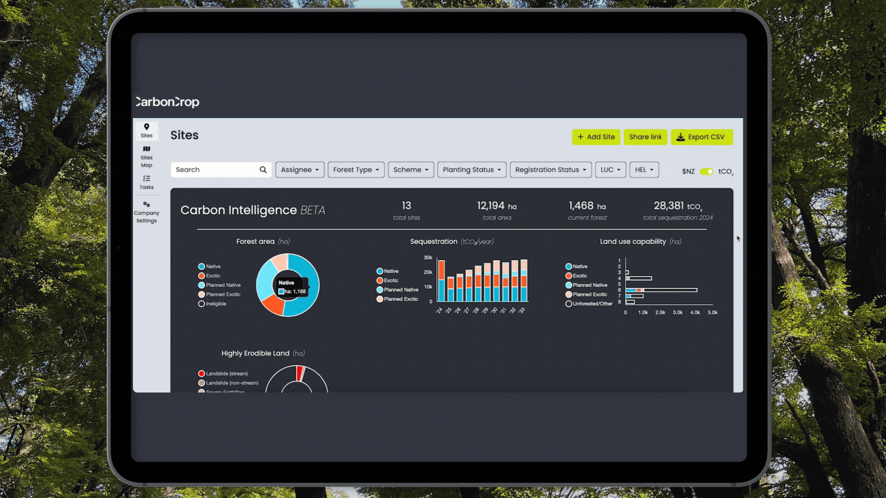Expand the Scheme filter
The width and height of the screenshot is (886, 498).
click(x=411, y=170)
